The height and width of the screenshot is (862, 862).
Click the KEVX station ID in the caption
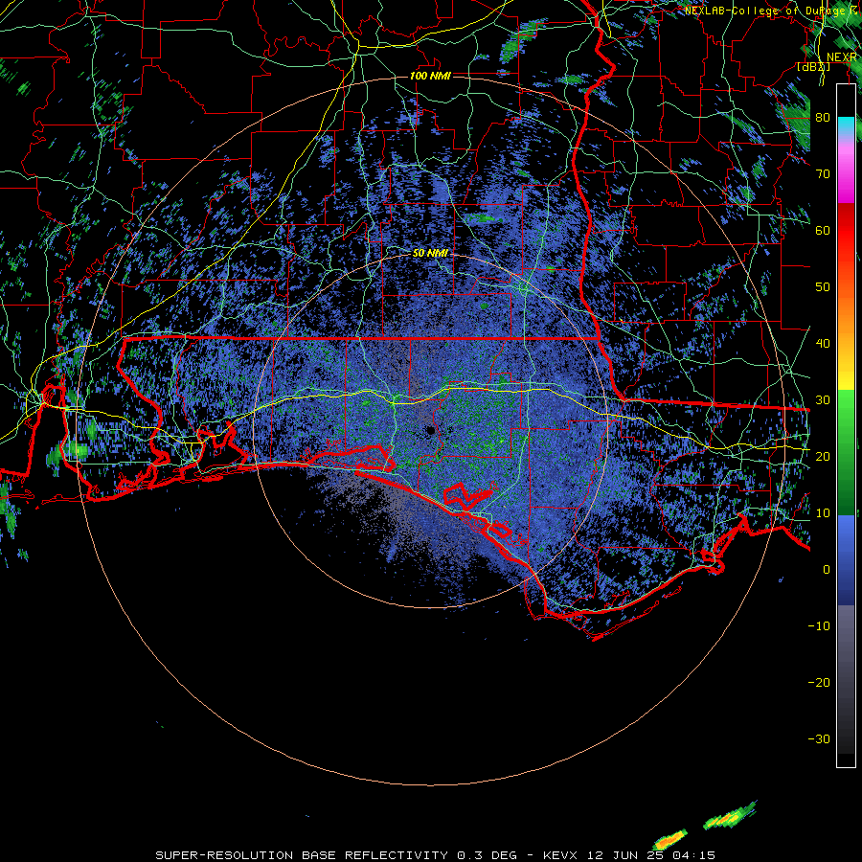[x=562, y=855]
